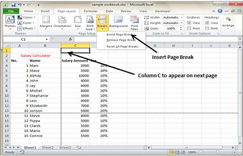Toggle Headings View checkbox
This screenshot has width=243, height=156.
pos(207,23)
